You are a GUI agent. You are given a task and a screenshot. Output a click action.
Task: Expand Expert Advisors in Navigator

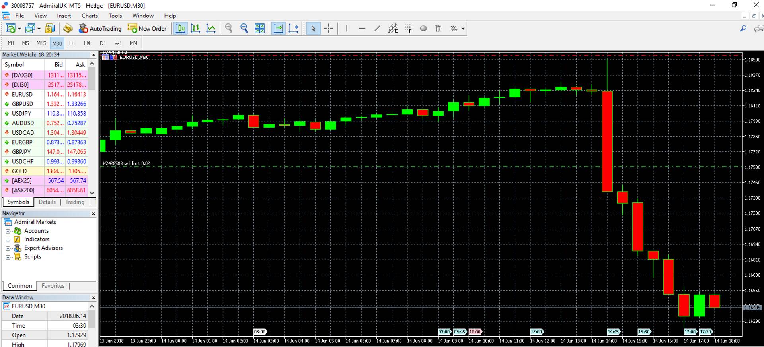8,248
